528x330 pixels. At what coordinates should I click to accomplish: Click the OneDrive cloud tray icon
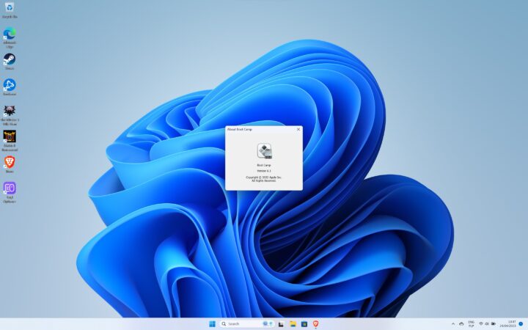(461, 324)
